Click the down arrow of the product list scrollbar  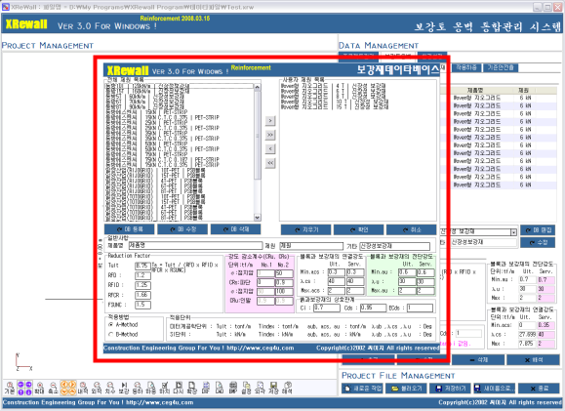coord(257,218)
